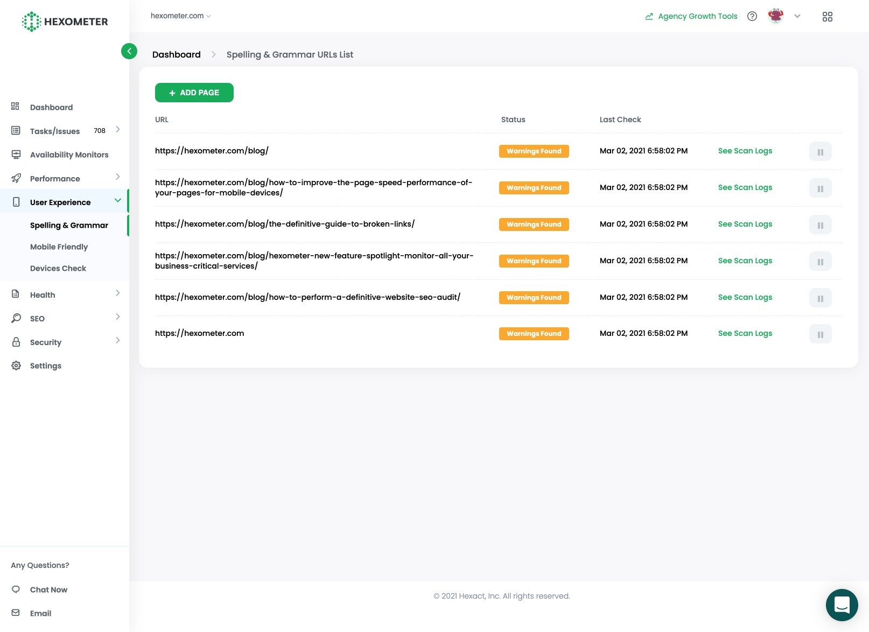
Task: See Scan Logs for page-speed-performance row
Action: tap(745, 187)
